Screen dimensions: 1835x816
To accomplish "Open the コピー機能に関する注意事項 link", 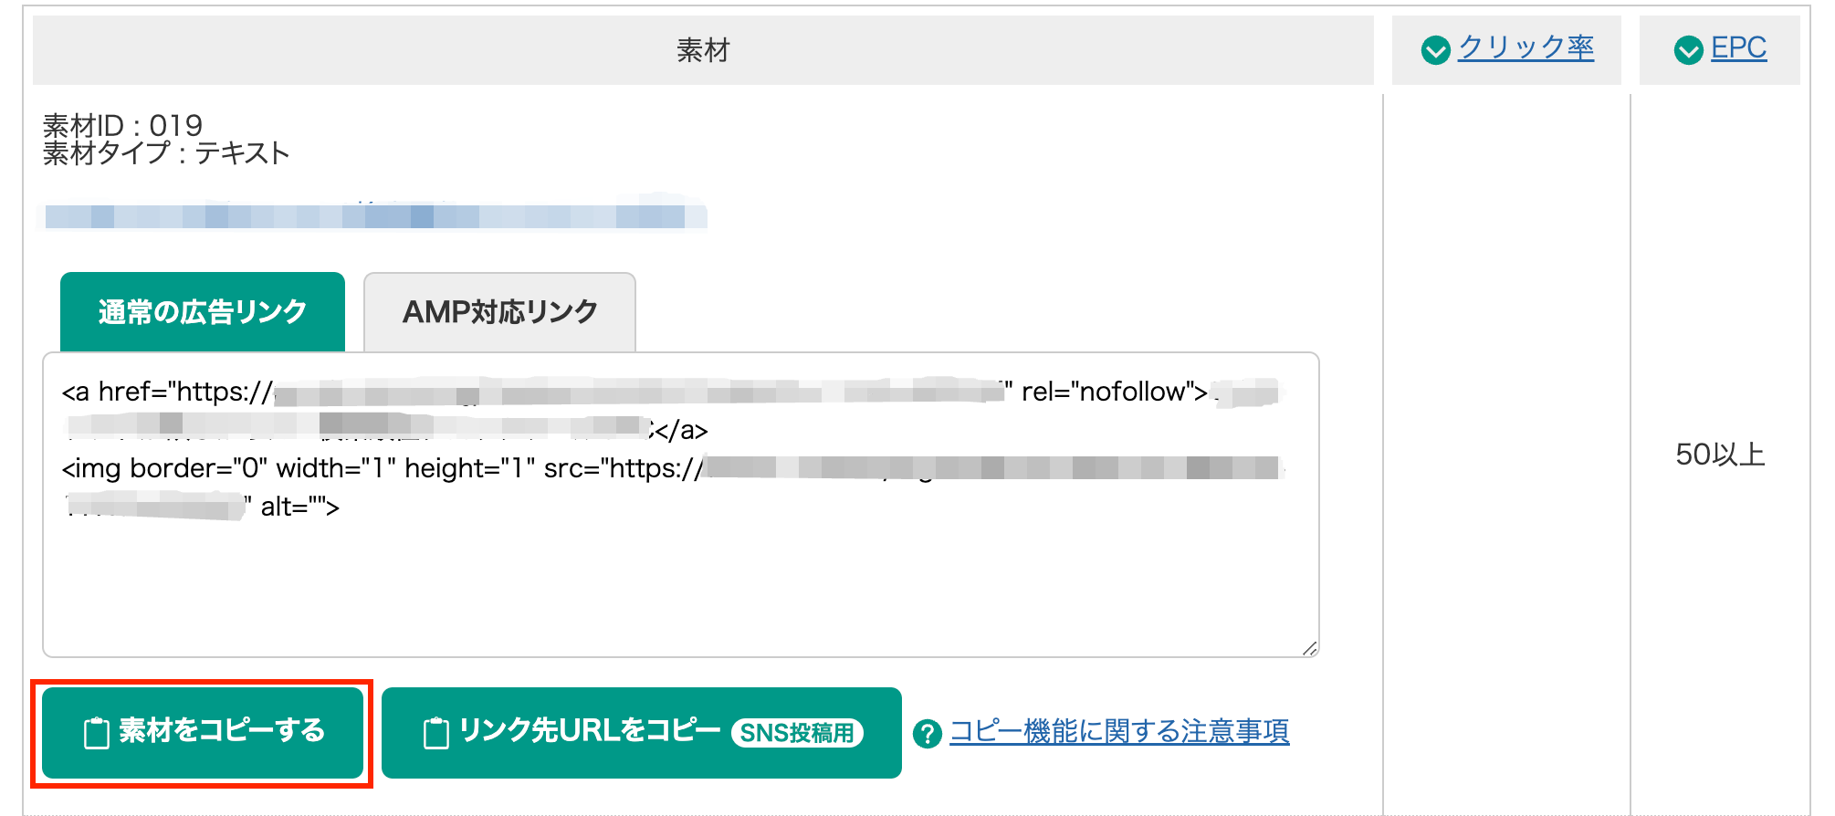I will coord(1119,732).
